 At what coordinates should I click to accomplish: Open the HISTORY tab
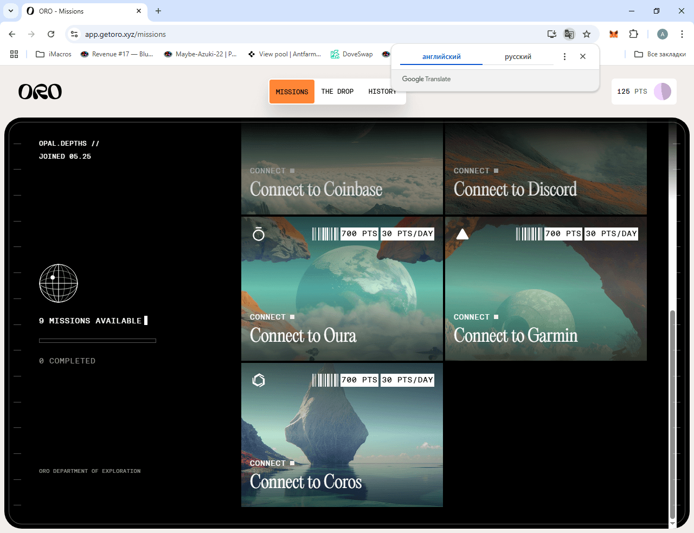382,92
